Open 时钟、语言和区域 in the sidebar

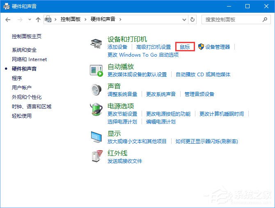tap(32, 106)
